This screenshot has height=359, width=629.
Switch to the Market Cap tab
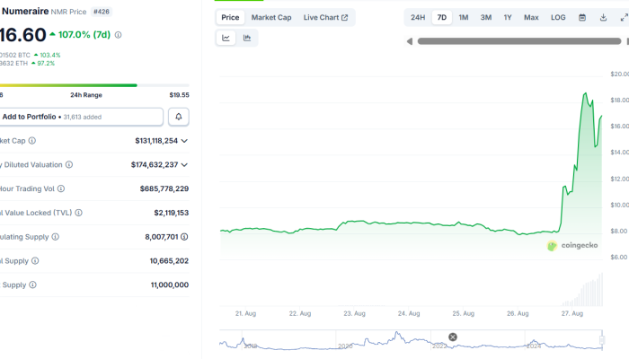(270, 17)
